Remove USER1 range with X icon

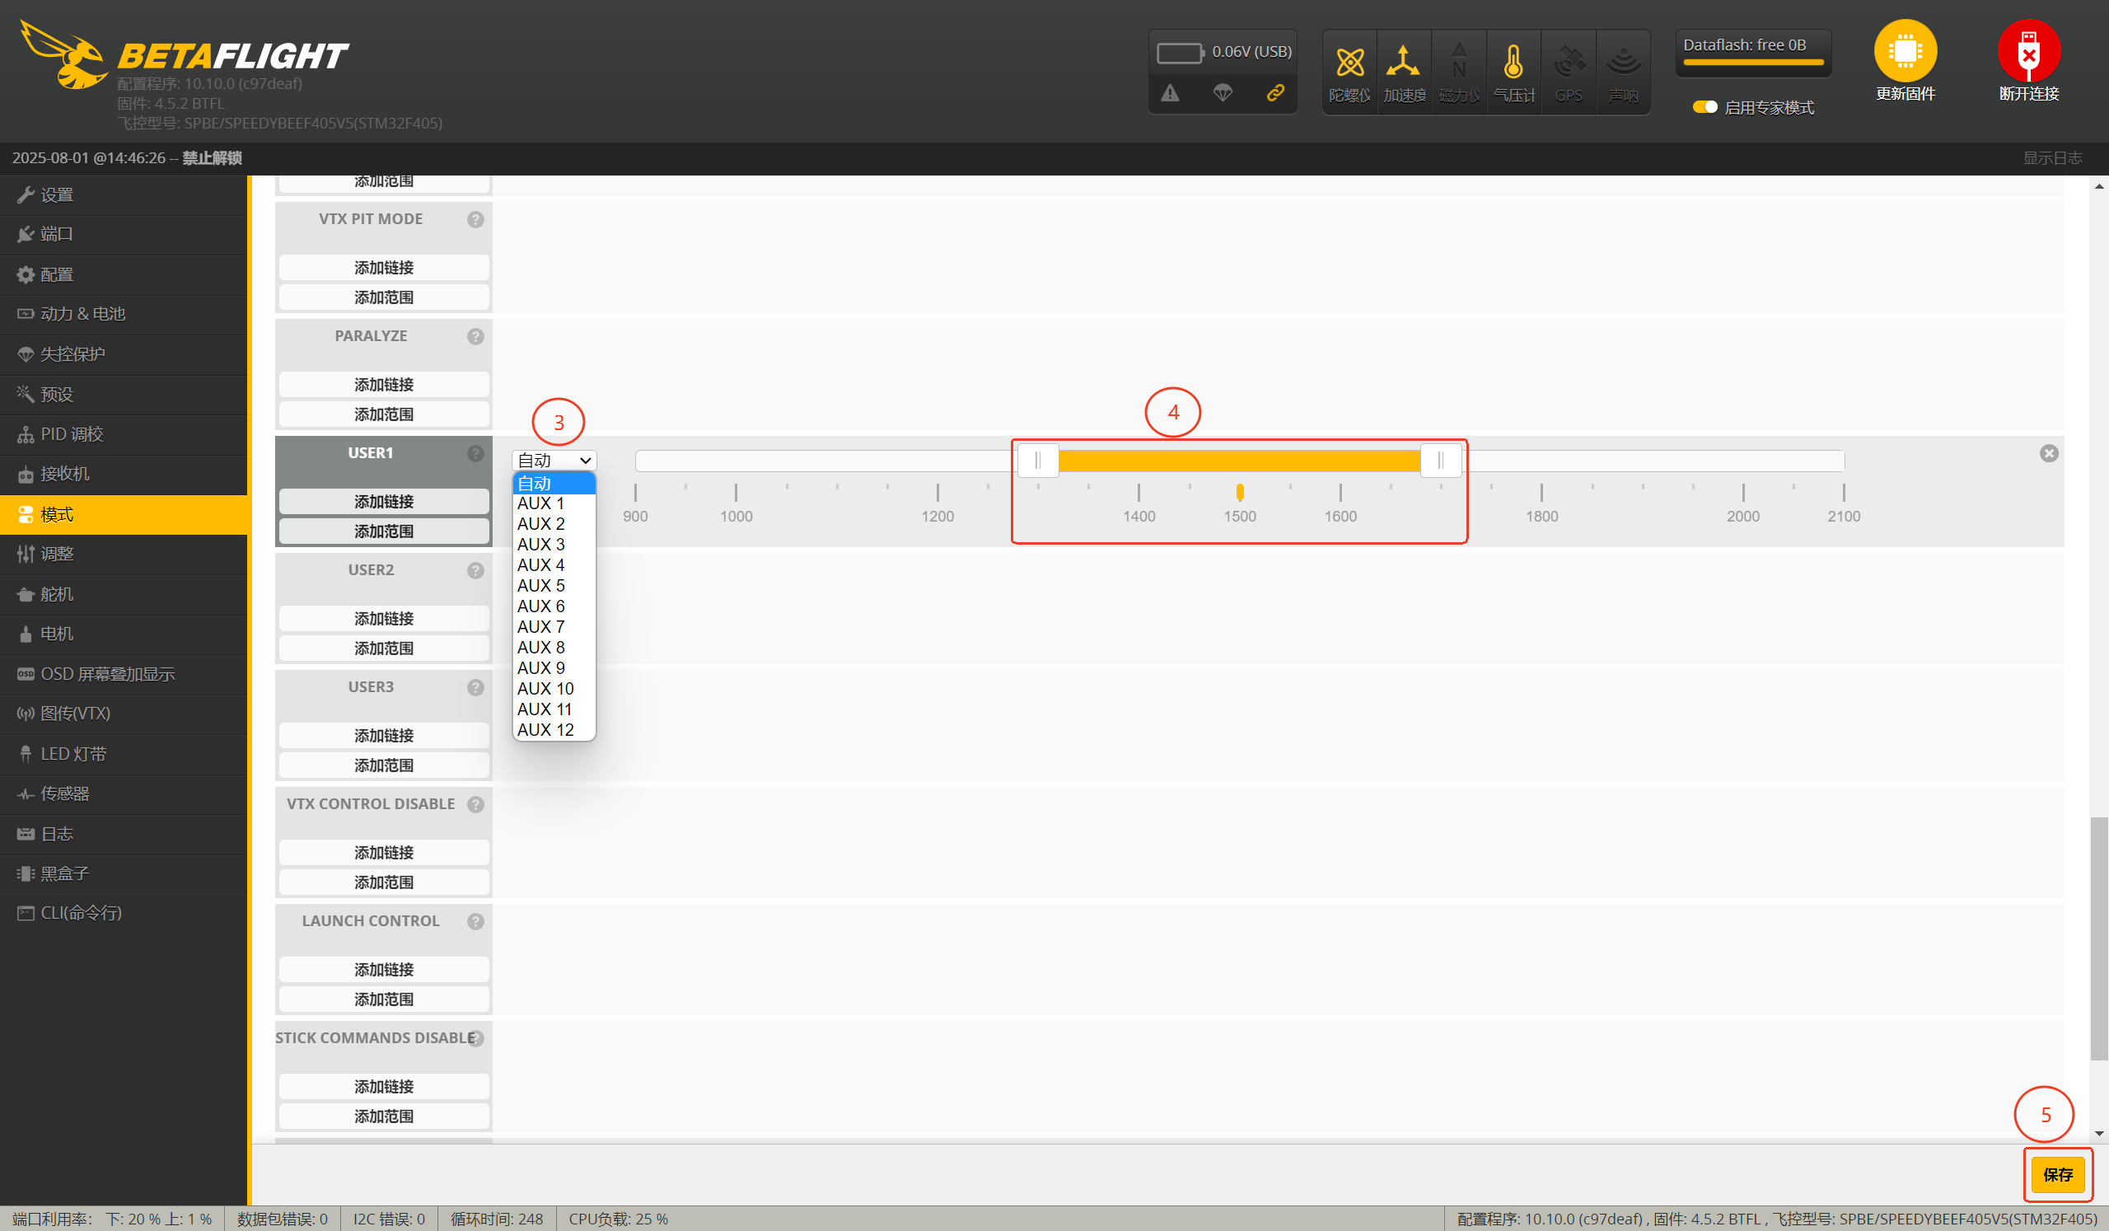tap(2048, 453)
